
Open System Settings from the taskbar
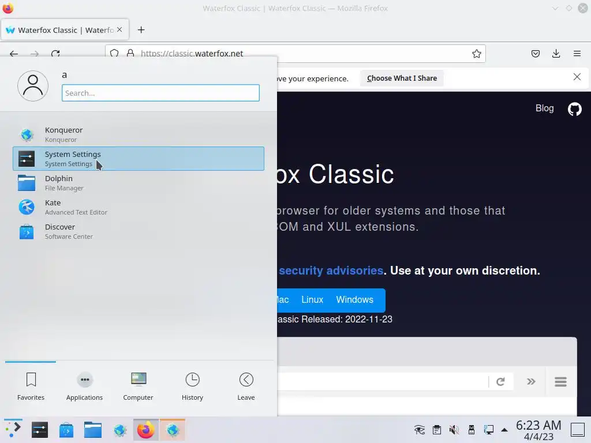tap(40, 430)
